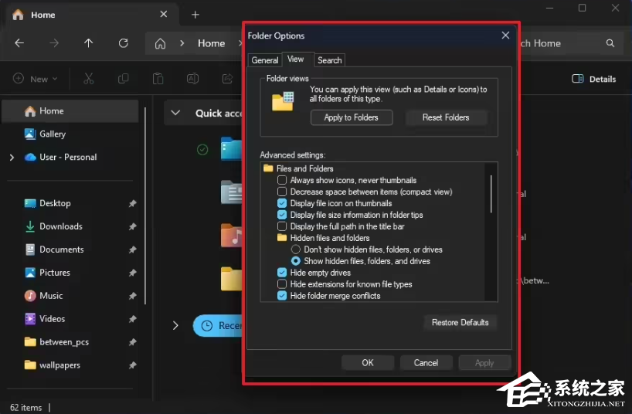Expand the Recent section chevron
Viewport: 632px width, 414px height.
click(x=175, y=325)
